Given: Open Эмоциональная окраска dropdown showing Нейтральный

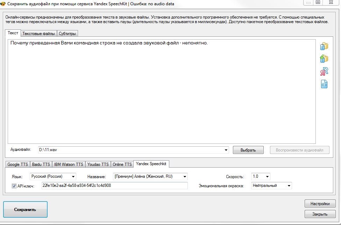Looking at the screenshot, I should [x=271, y=185].
